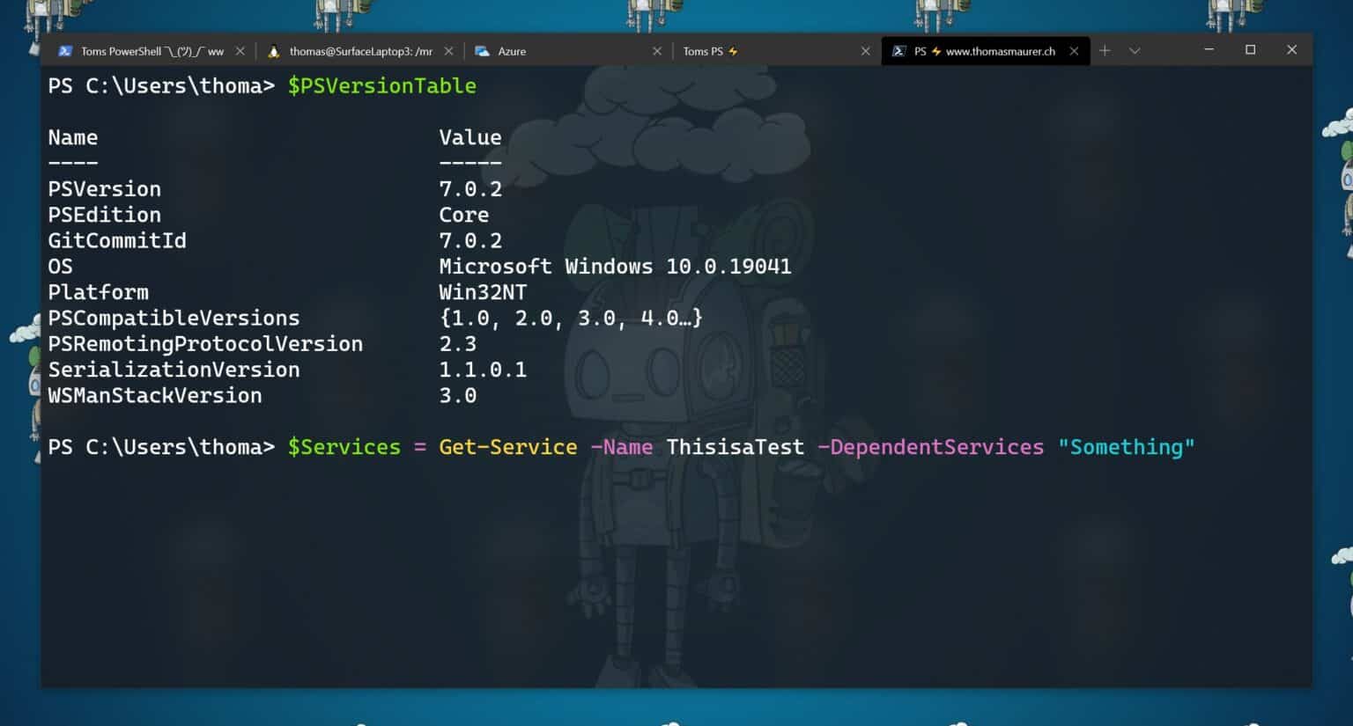The height and width of the screenshot is (726, 1353).
Task: Click the Value column header
Action: pos(470,137)
